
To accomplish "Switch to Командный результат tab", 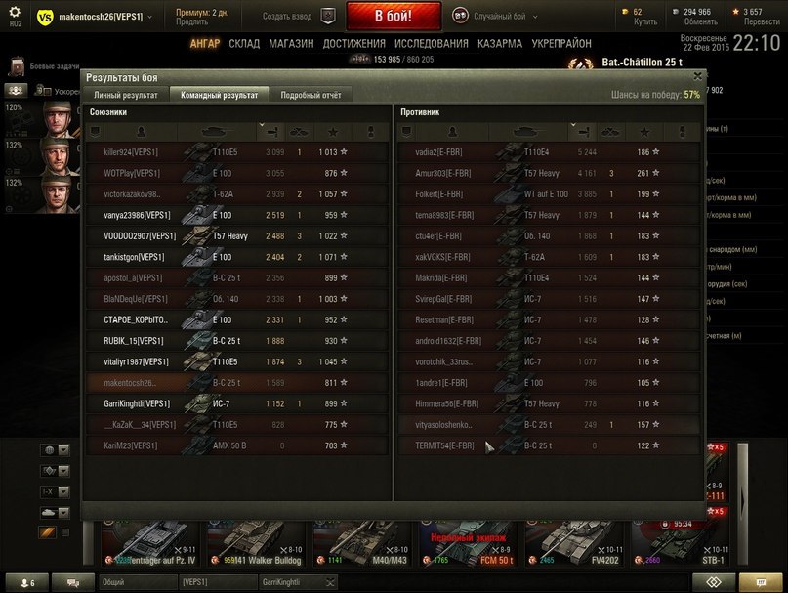I will pos(219,95).
